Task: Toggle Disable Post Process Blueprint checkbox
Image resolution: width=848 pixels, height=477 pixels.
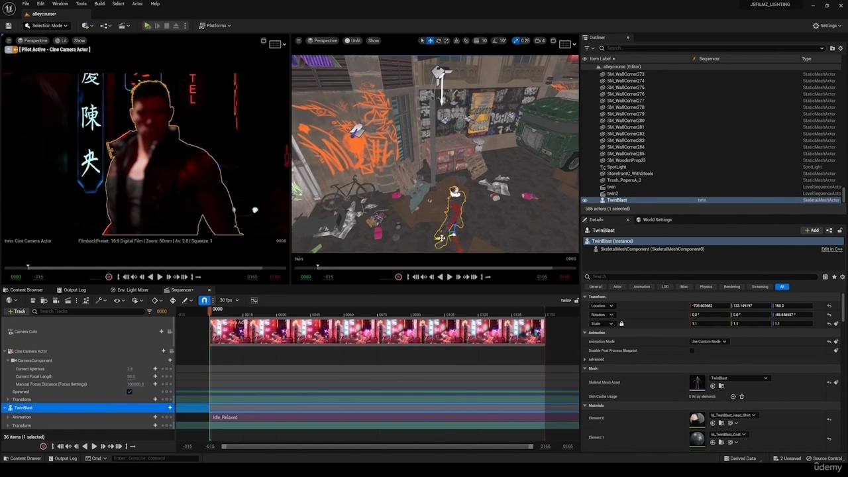Action: 692,350
